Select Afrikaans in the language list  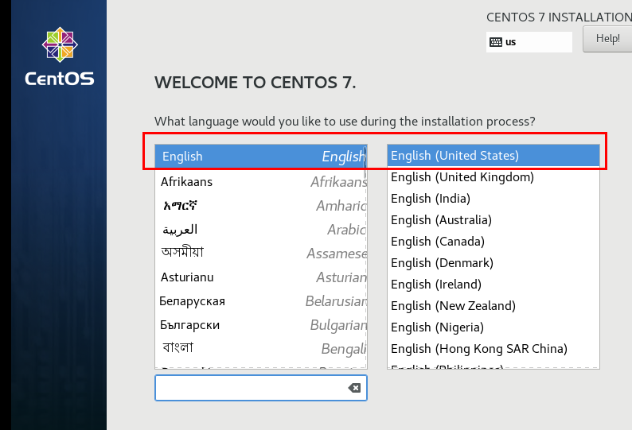point(260,181)
